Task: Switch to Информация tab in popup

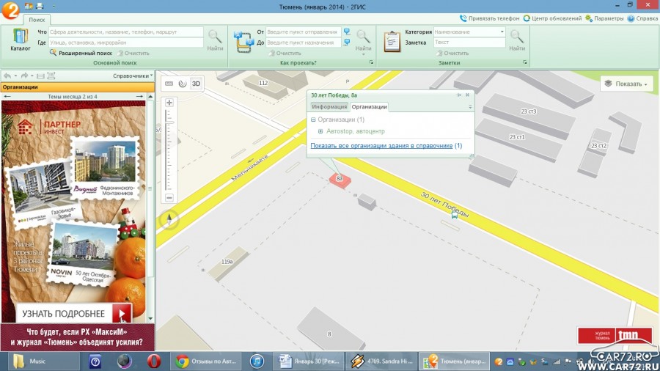Action: click(x=329, y=107)
